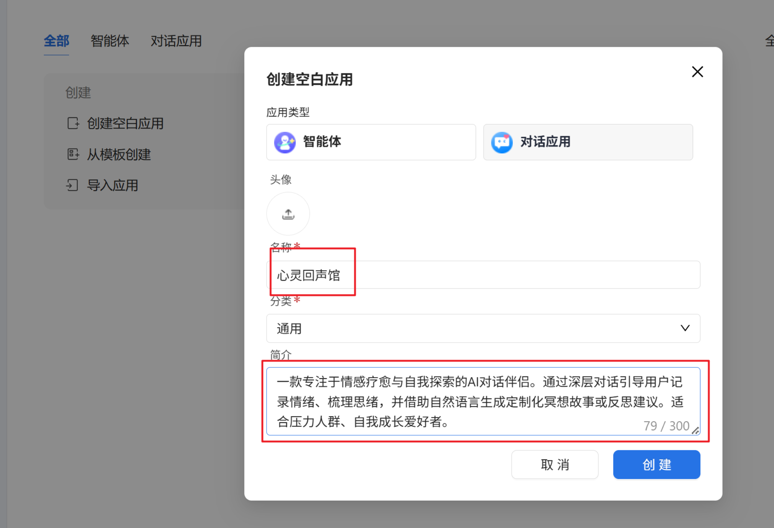Select the 对话应用 application type card
Image resolution: width=774 pixels, height=528 pixels.
(587, 142)
